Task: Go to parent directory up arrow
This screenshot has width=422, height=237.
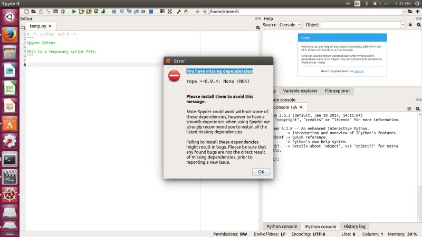Action: 417,12
